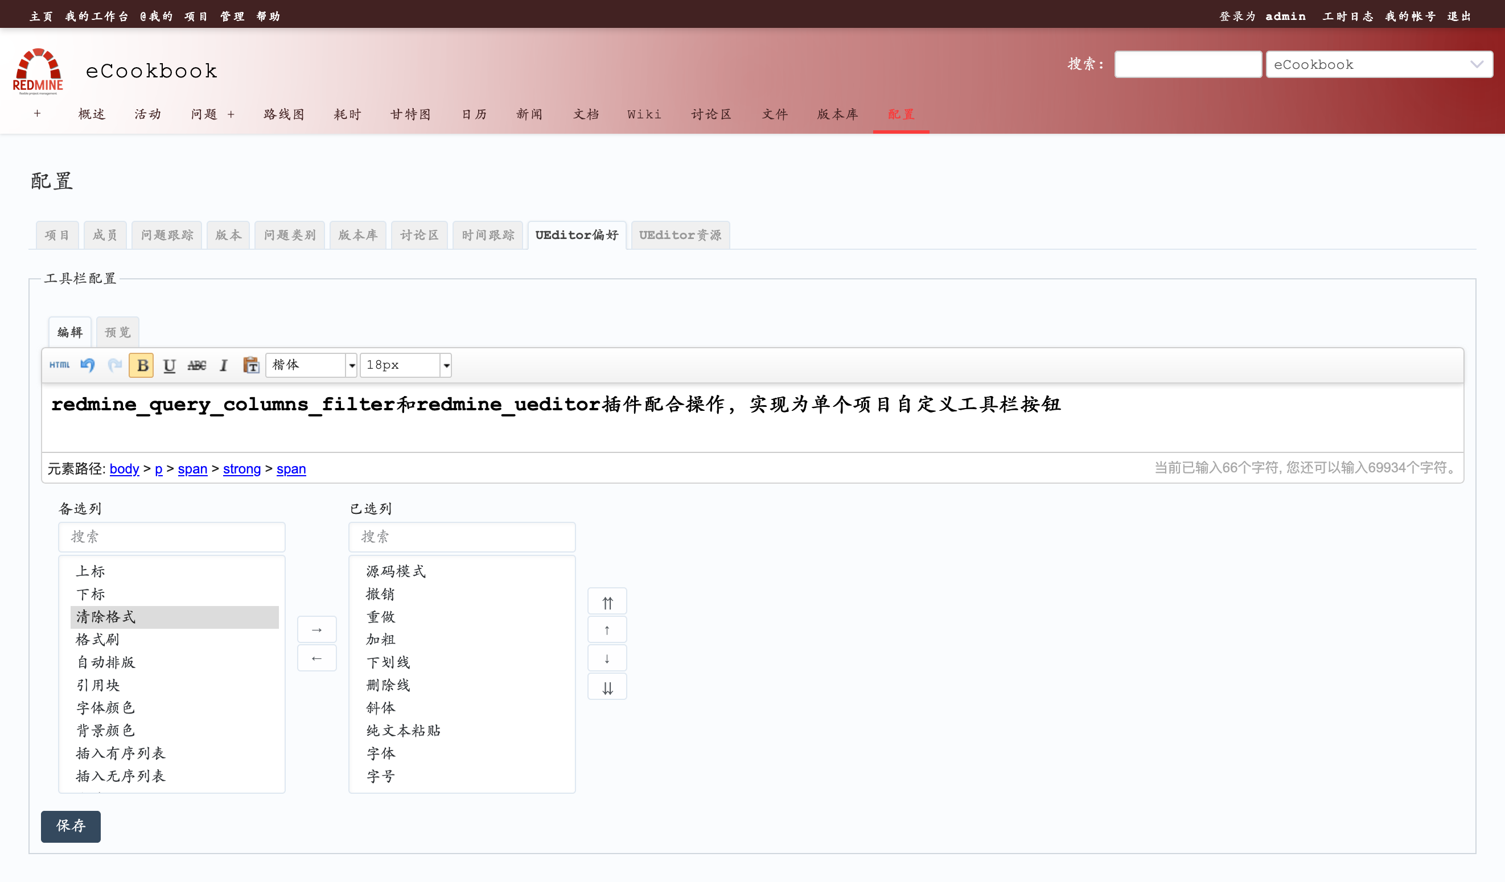Move item up one with ↑ button
The width and height of the screenshot is (1505, 882).
pyautogui.click(x=607, y=630)
